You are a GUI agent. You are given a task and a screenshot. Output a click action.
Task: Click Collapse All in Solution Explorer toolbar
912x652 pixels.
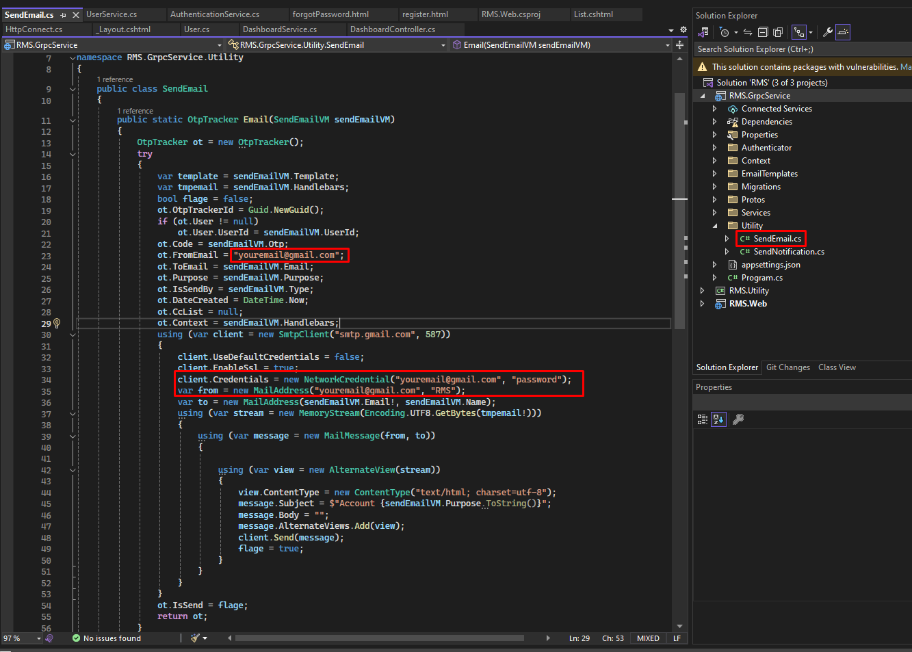pos(763,32)
